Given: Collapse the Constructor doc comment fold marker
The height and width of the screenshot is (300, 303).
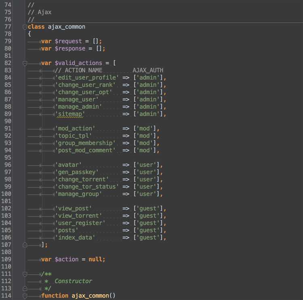Looking at the screenshot, I should tap(25, 274).
